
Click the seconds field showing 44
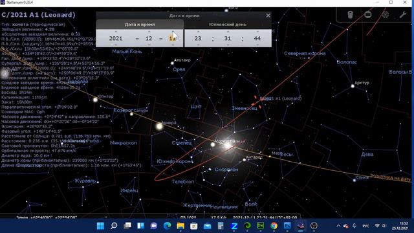[257, 39]
